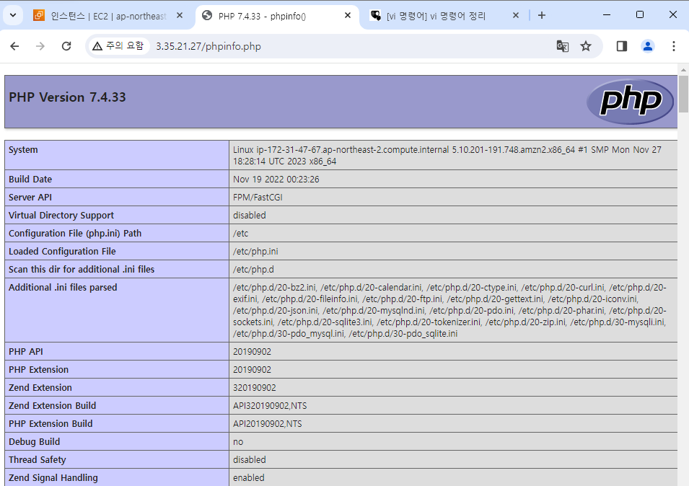Click the page scrollbar thumb

(x=683, y=94)
